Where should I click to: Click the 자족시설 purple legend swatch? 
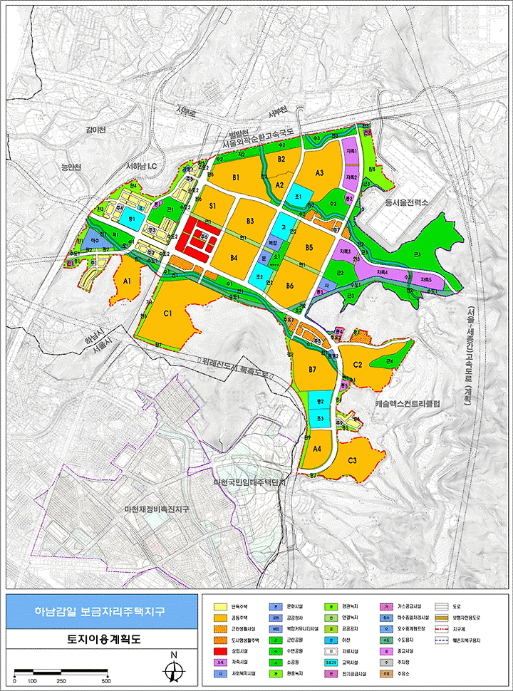tap(220, 663)
